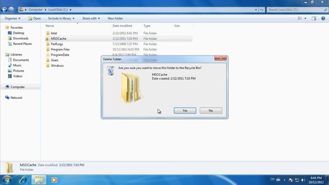The image size is (329, 185).
Task: Open the Action Center flag icon
Action: (290, 180)
